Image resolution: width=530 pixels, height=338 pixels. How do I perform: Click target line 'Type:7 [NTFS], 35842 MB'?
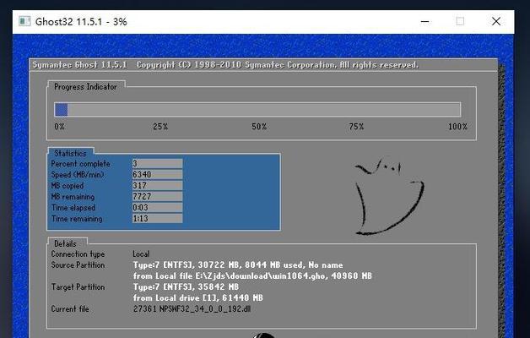(x=186, y=287)
